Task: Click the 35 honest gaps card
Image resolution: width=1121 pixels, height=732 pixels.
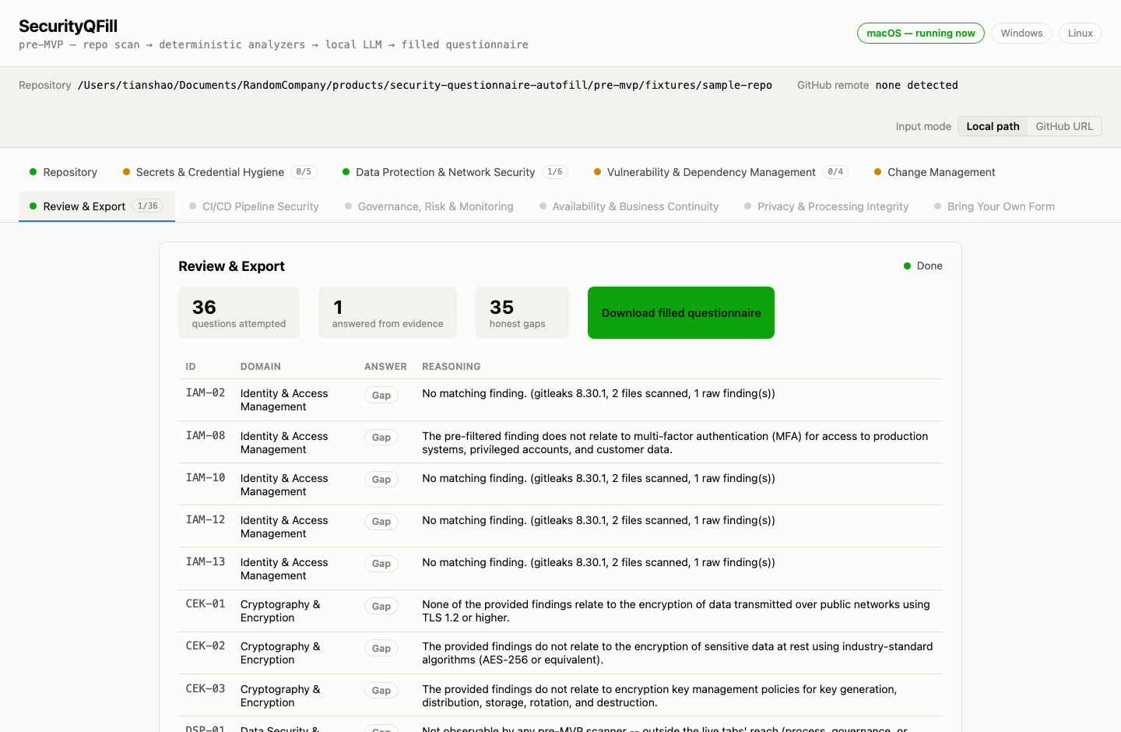Action: (522, 312)
